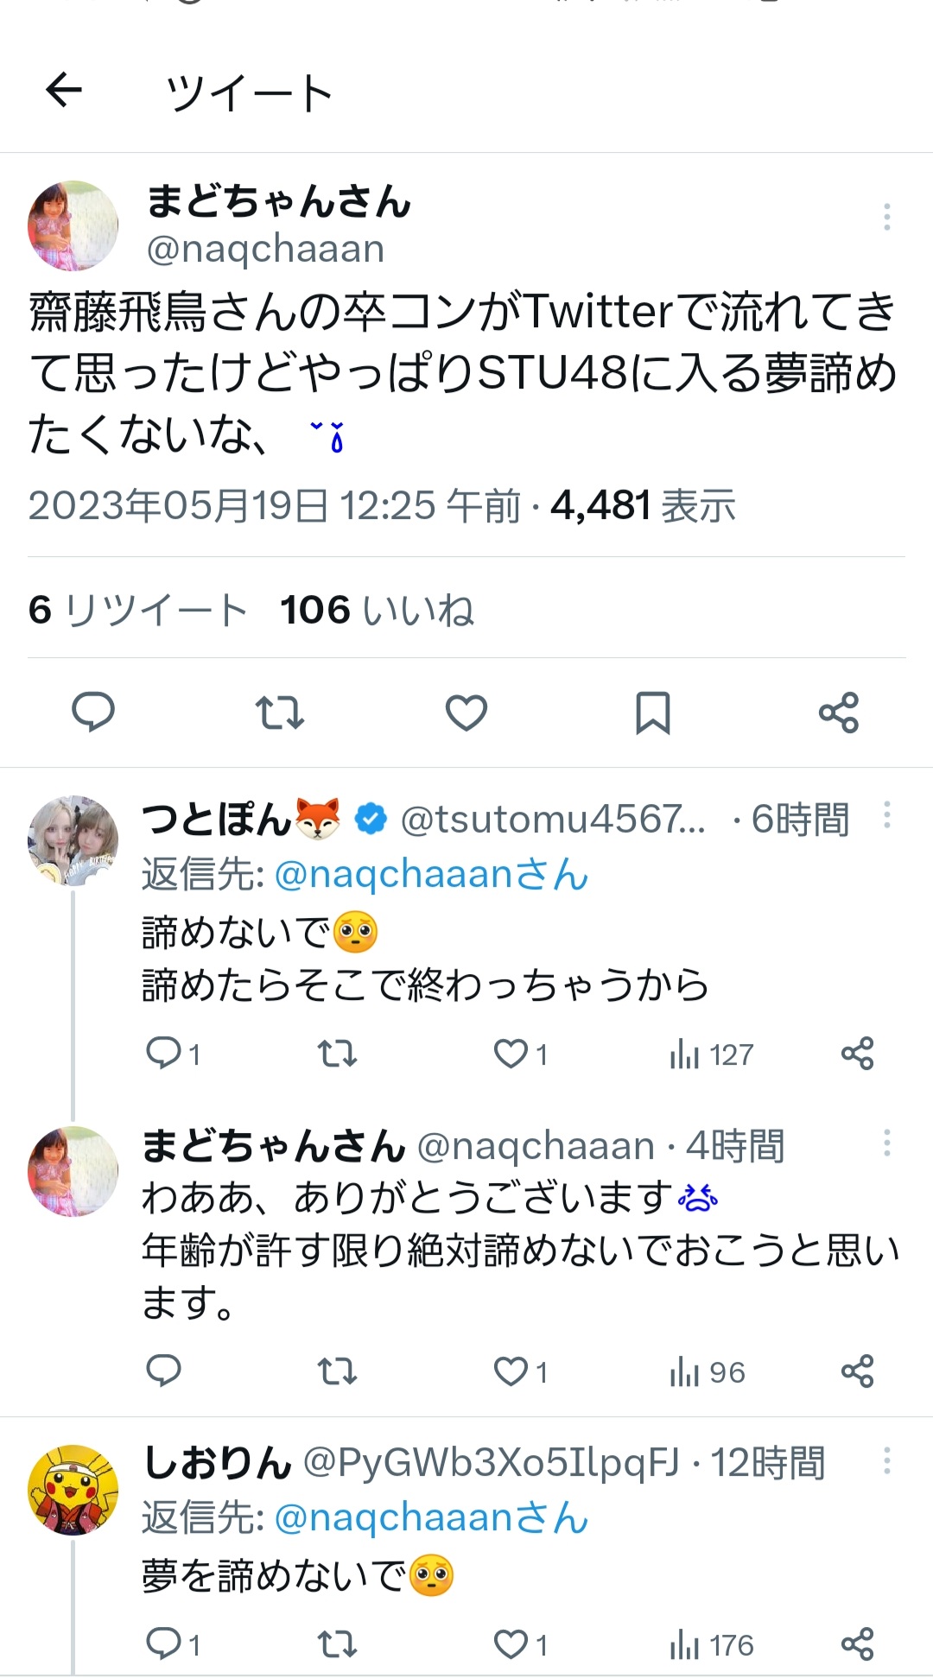Open @tsutomu4567 profile handle
Viewport: 933px width, 1678px height.
point(553,819)
